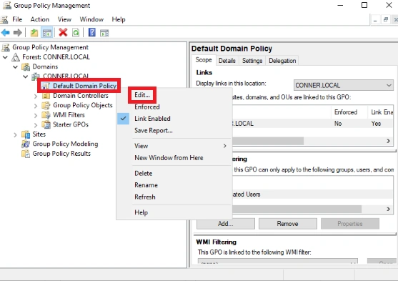The width and height of the screenshot is (398, 281).
Task: Select Default Domain Policy in the tree
Action: tap(84, 86)
